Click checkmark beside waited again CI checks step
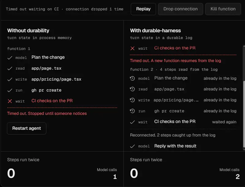 [x=133, y=122]
